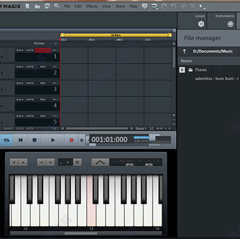Click the arpeggiator dots button on keyboard panel
The height and width of the screenshot is (239, 240).
(x=100, y=162)
